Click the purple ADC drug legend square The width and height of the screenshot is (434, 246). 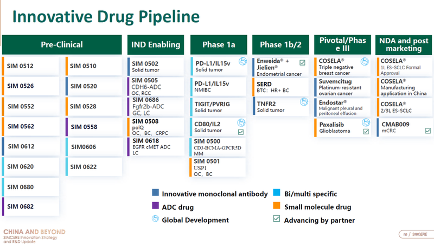156,206
